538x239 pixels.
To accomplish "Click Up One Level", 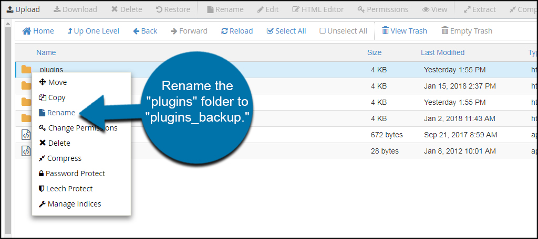I will (x=94, y=31).
